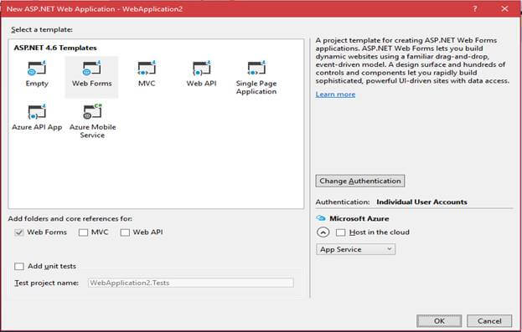This screenshot has height=332, width=522.
Task: Follow the Learn more link
Action: pyautogui.click(x=335, y=94)
